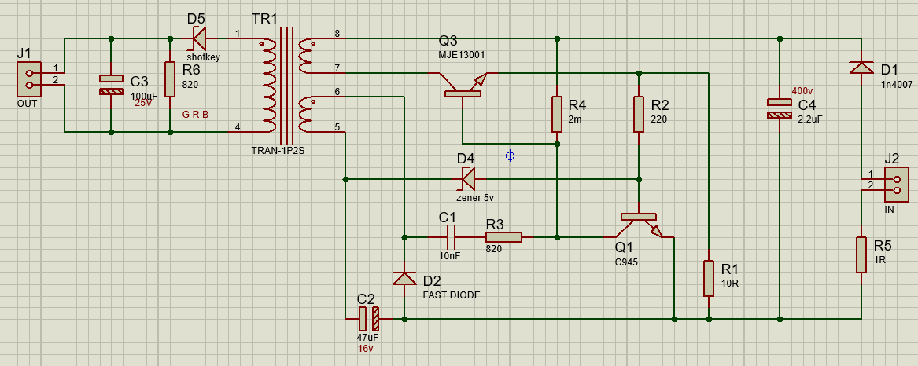918x366 pixels.
Task: Select the D4 zener diode symbol
Action: click(468, 179)
